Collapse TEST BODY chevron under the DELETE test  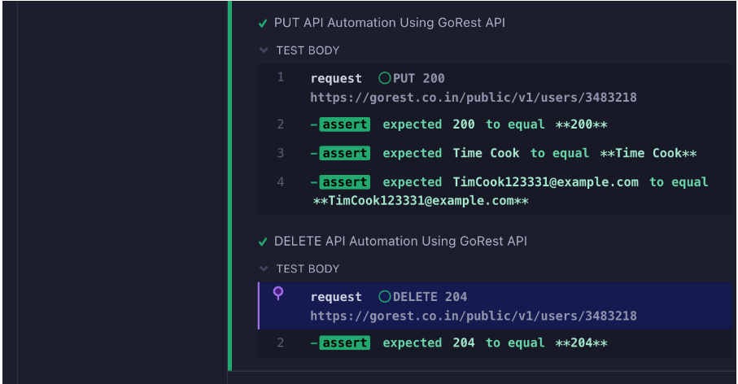tap(264, 268)
